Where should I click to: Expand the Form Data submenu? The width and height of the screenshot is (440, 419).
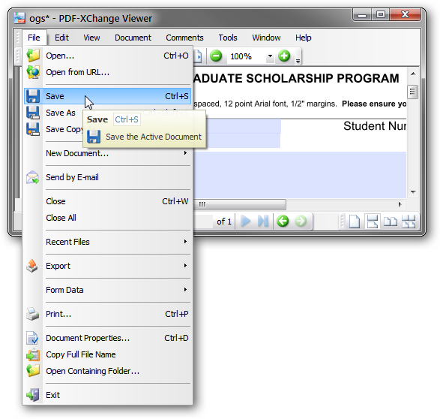(185, 289)
